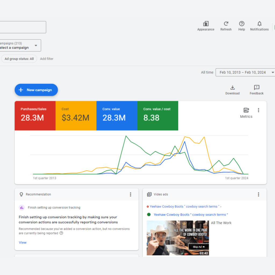
Task: Open the Help icon
Action: coord(241,24)
